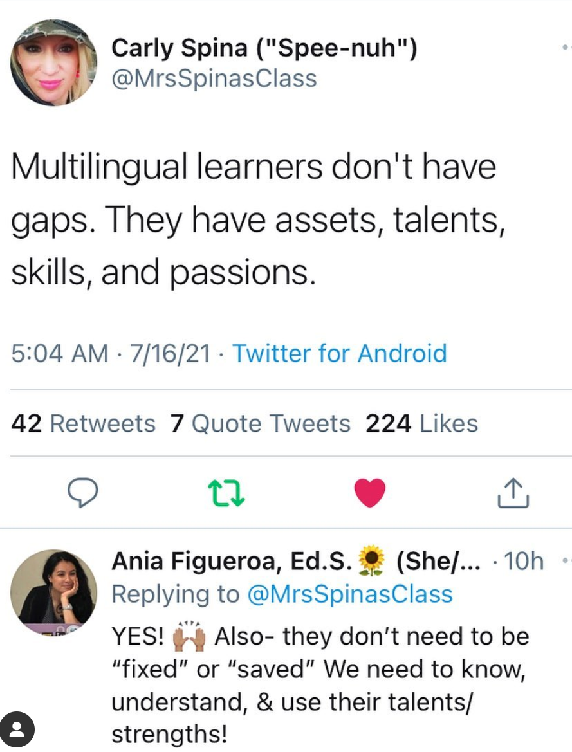Select the Multilingual learners tweet text
Viewport: 572px width, 752px height.
254,219
